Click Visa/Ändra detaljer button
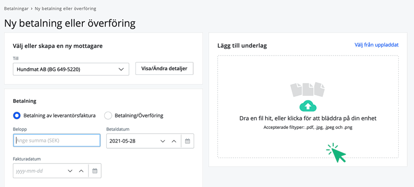Viewport: 414px width, 187px height. (x=164, y=68)
